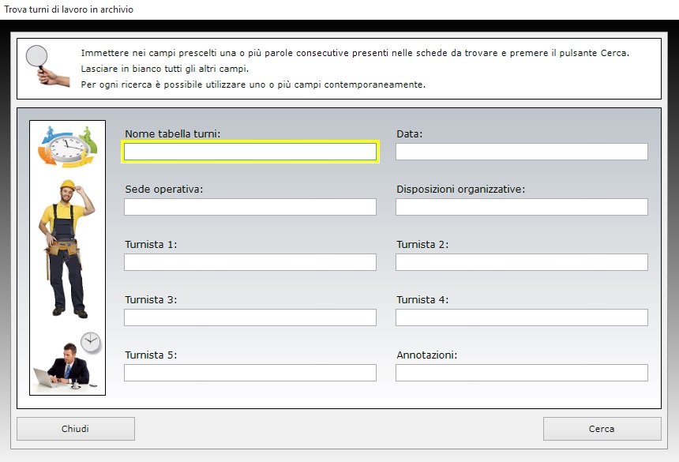
Task: Click the worker in yellow helmet image
Action: tap(66, 249)
